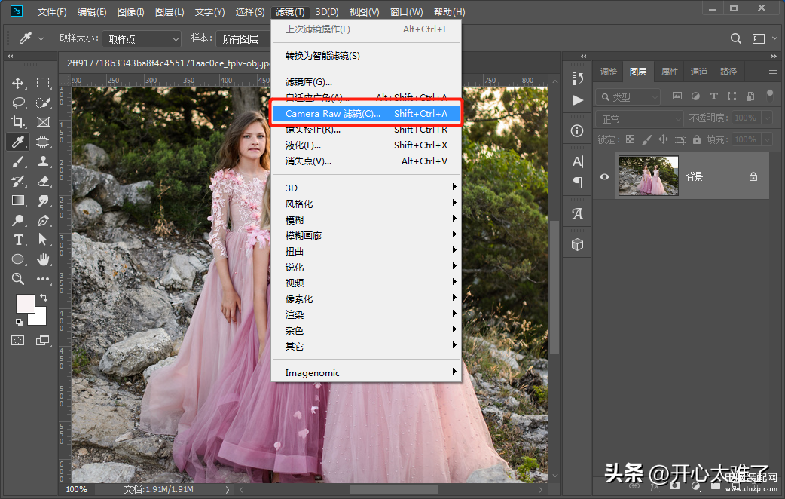Click the foreground color swatch
This screenshot has width=785, height=499.
click(x=25, y=304)
